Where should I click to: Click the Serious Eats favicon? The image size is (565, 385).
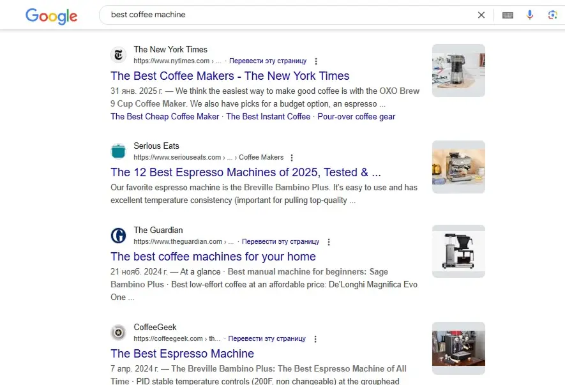pyautogui.click(x=118, y=151)
